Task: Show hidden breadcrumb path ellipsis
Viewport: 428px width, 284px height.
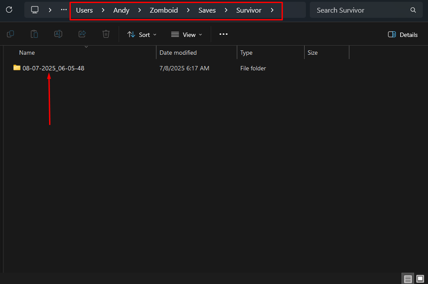Action: pyautogui.click(x=64, y=10)
